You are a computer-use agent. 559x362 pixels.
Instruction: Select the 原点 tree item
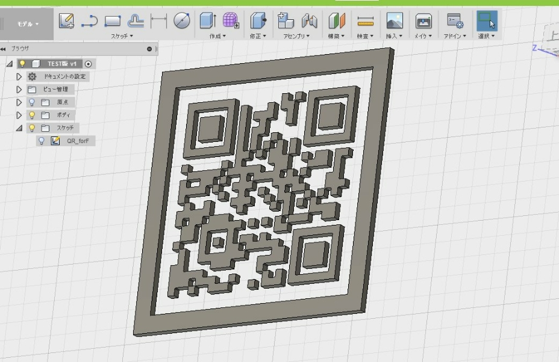click(63, 102)
